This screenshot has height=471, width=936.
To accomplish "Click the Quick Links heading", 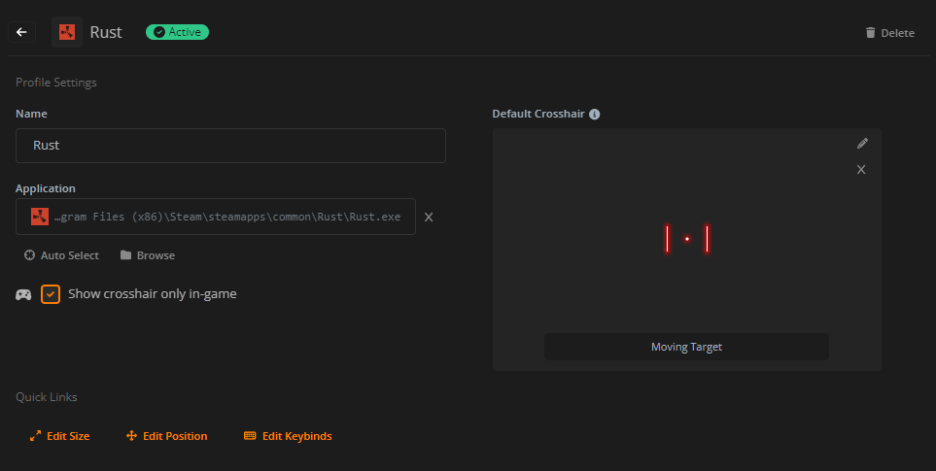I will [x=47, y=397].
